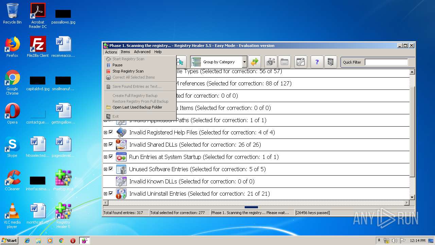Open the Items menu
Screen dimensions: 435x245
click(x=125, y=52)
